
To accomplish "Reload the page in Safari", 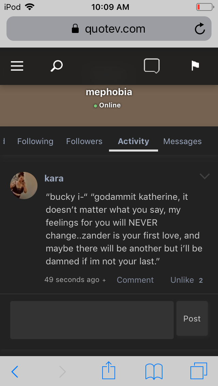I will 200,29.
